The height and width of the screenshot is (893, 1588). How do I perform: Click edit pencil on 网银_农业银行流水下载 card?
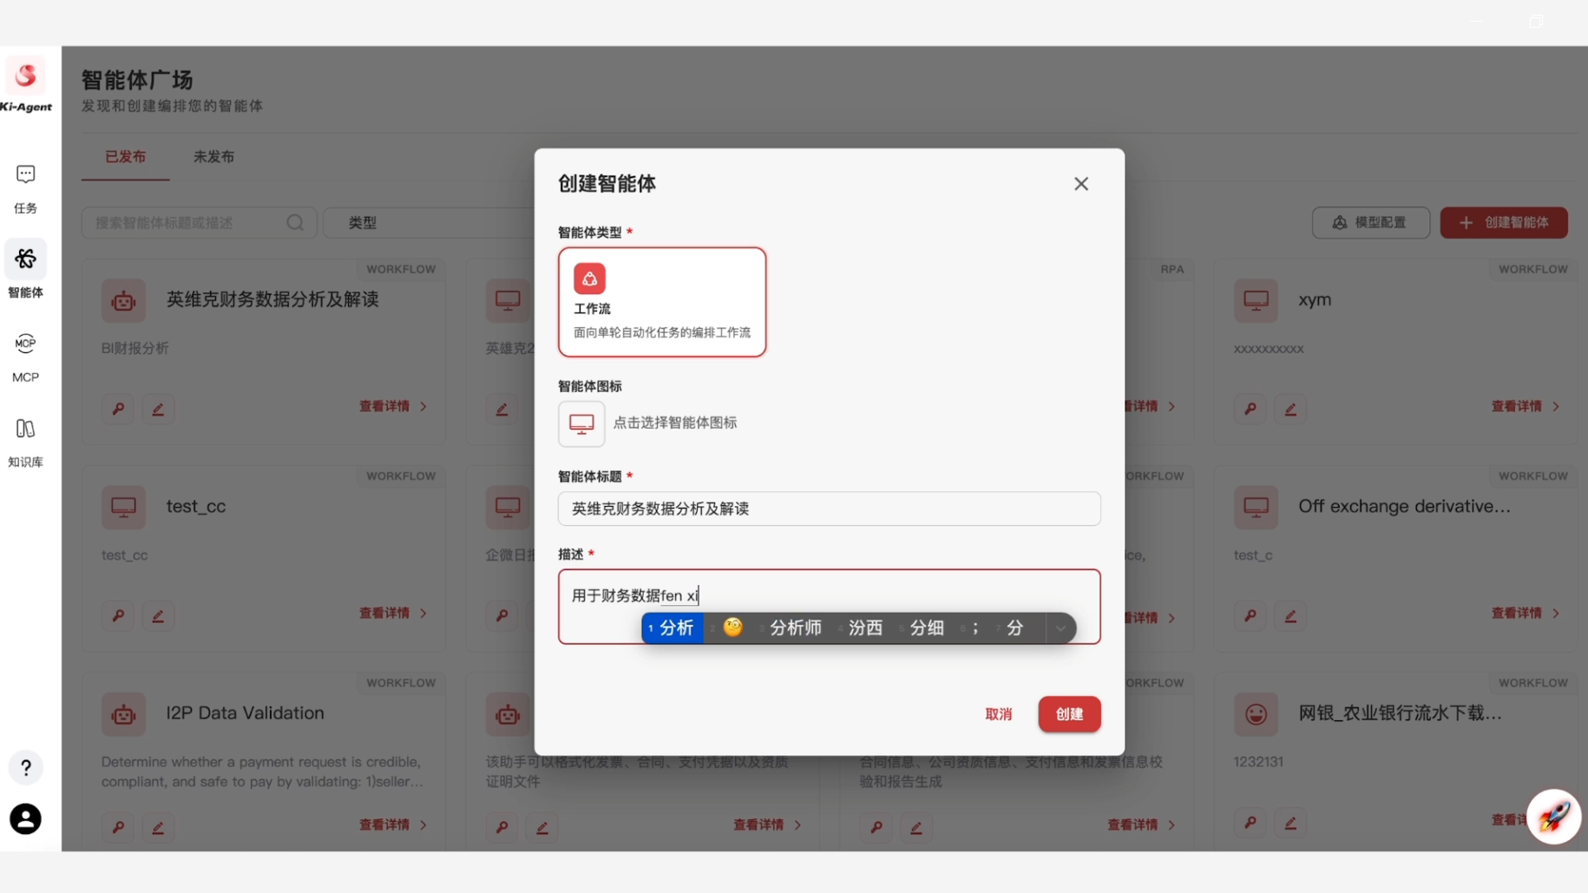point(1290,822)
